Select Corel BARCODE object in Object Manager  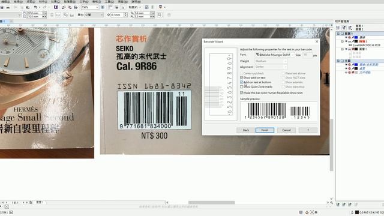click(367, 46)
